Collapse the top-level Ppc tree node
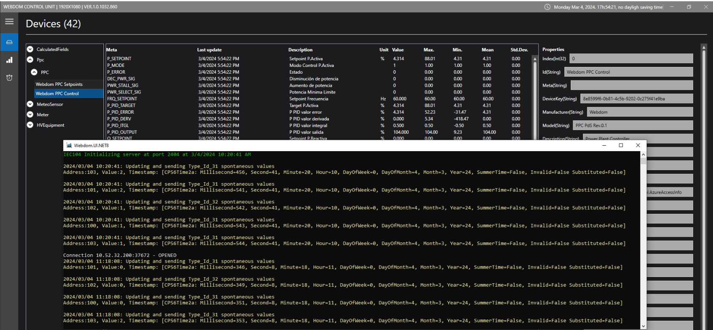This screenshot has width=713, height=330. (x=30, y=60)
